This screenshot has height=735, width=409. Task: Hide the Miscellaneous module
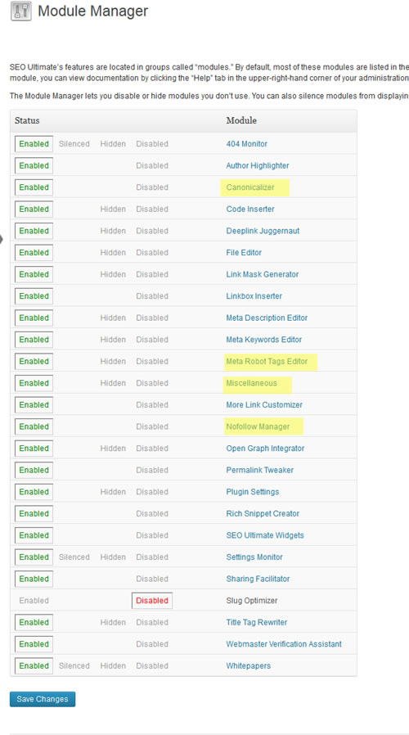tap(113, 383)
